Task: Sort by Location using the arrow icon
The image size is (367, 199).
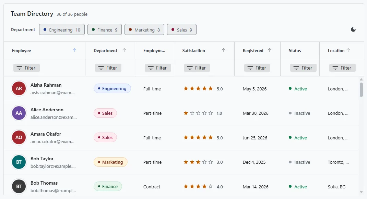Action: pos(348,50)
